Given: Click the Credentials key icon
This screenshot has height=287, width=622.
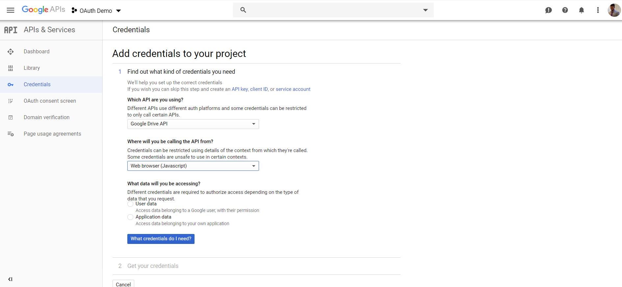Looking at the screenshot, I should [x=11, y=85].
